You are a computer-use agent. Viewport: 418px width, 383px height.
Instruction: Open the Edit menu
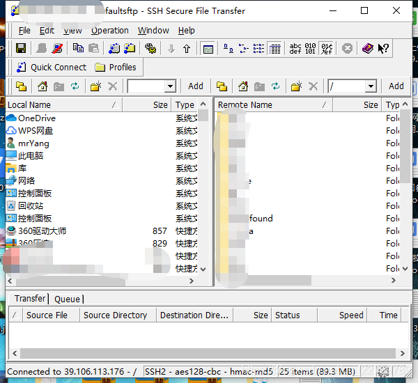pyautogui.click(x=47, y=31)
